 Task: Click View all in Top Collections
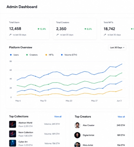point(58,116)
